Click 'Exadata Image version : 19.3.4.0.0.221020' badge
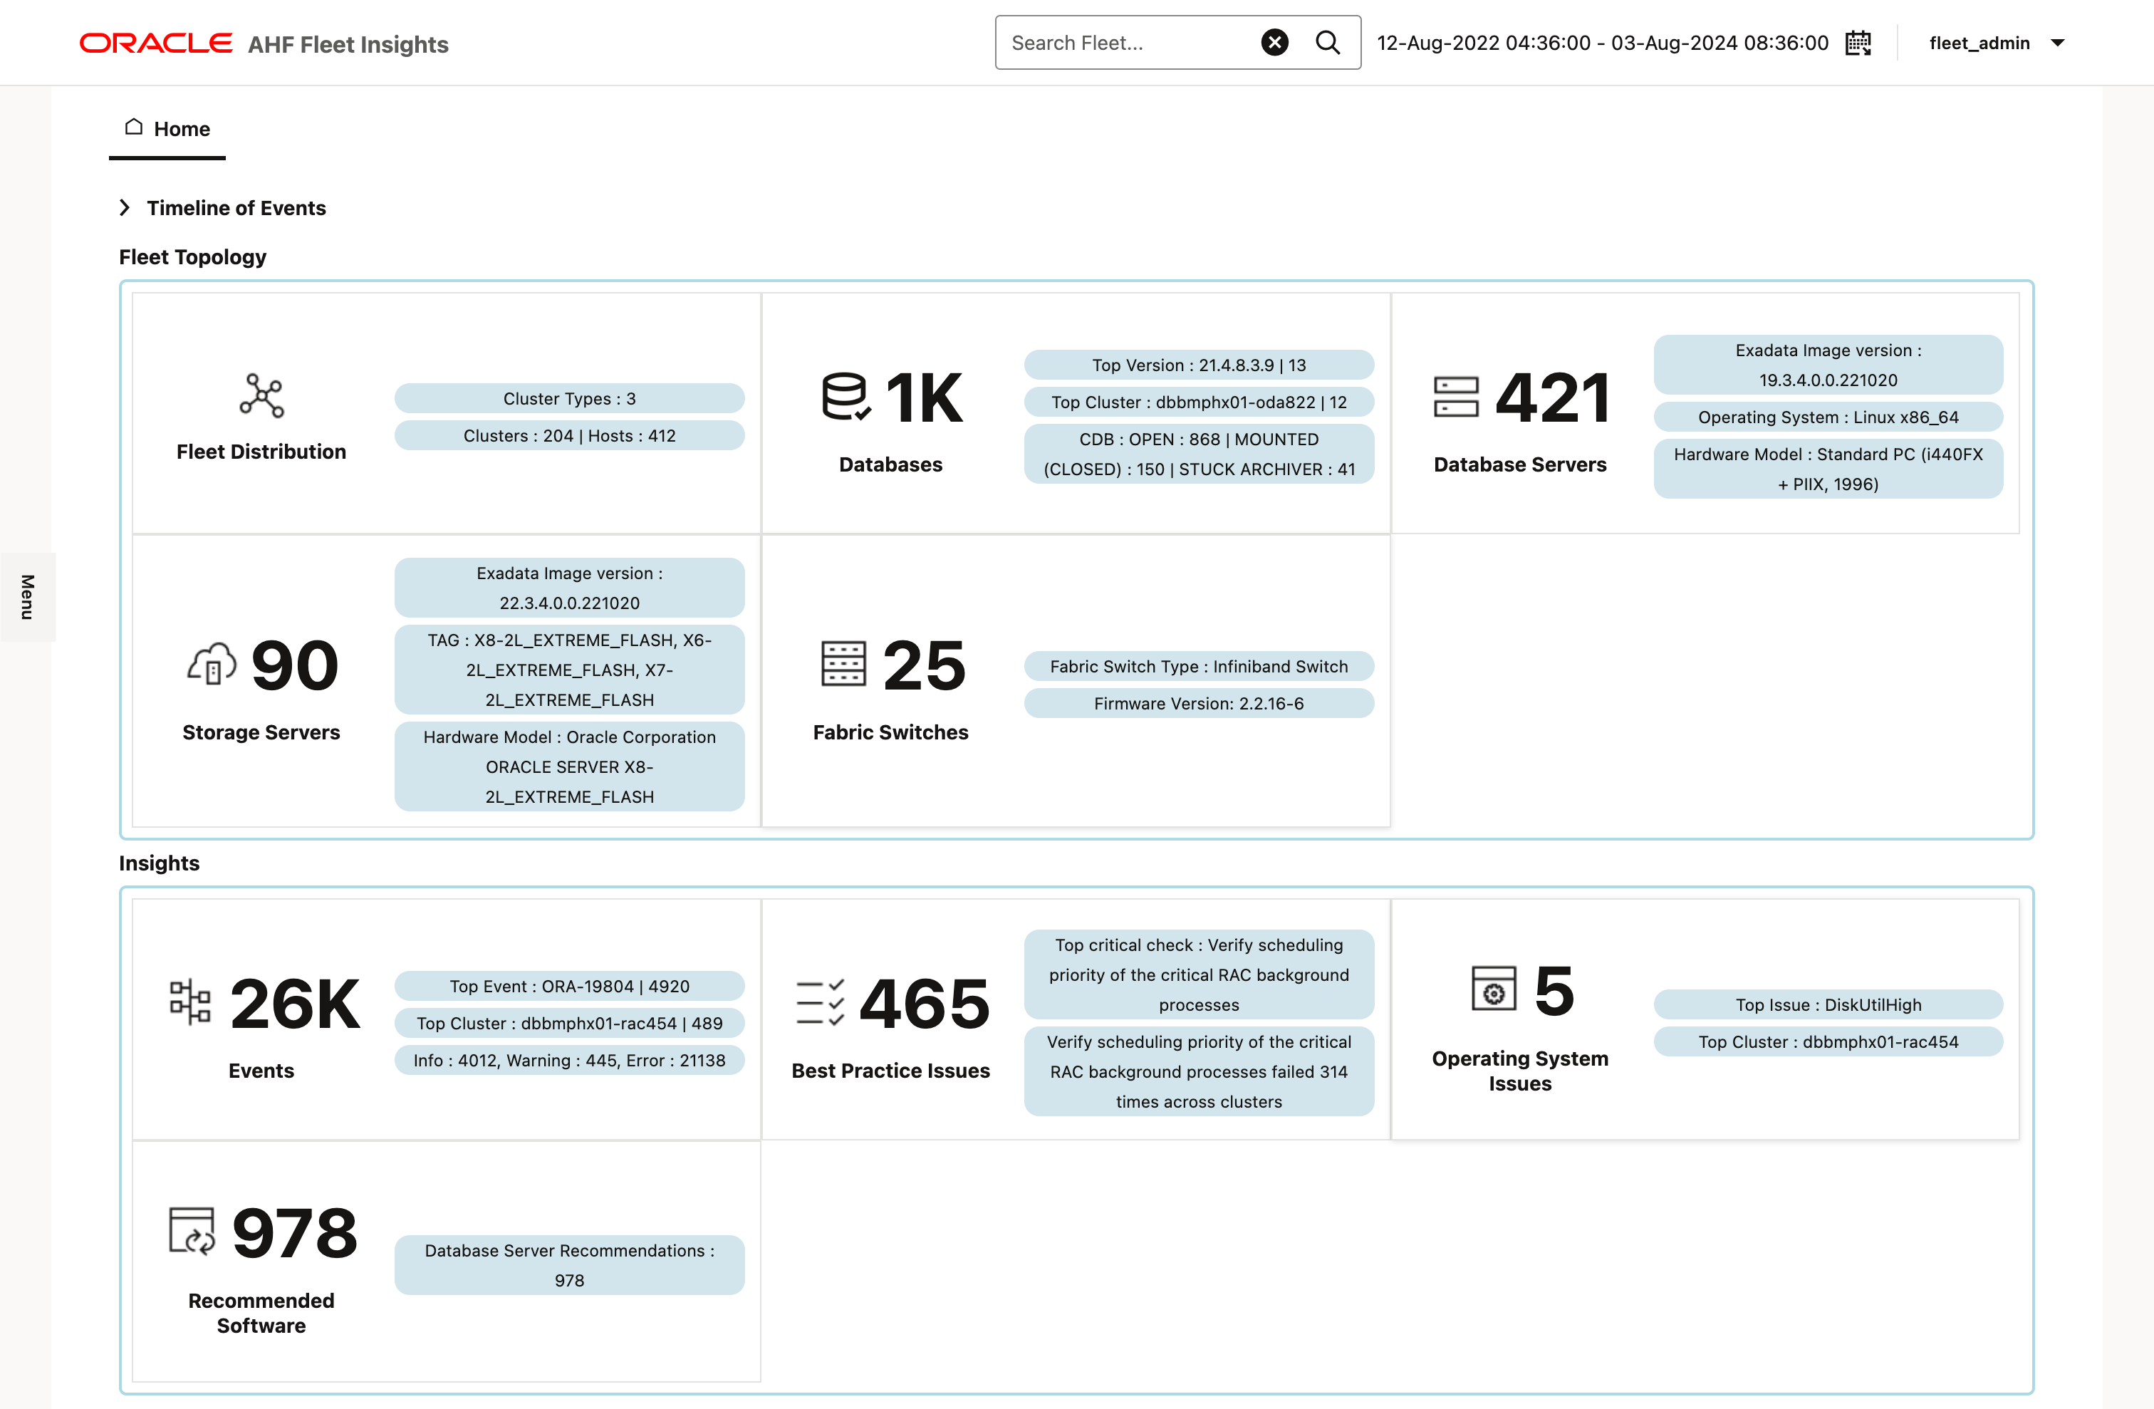The height and width of the screenshot is (1409, 2154). click(1828, 365)
